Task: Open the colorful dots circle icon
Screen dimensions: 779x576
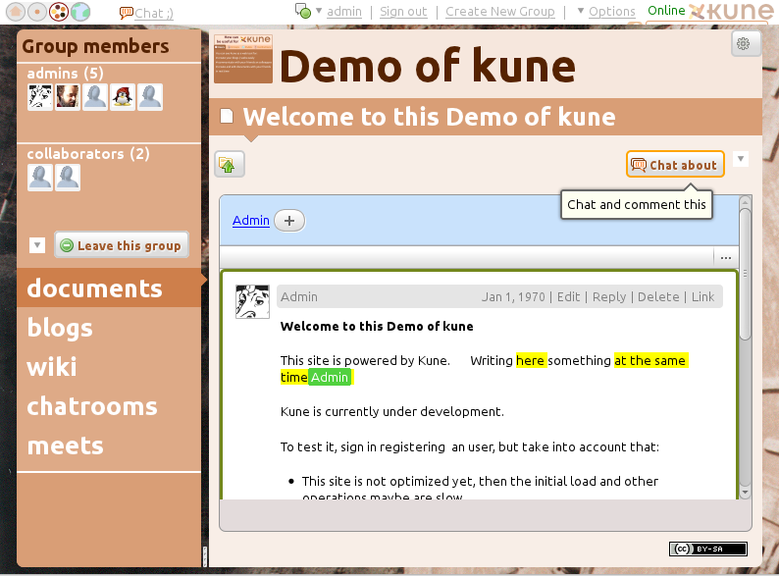Action: (x=59, y=12)
